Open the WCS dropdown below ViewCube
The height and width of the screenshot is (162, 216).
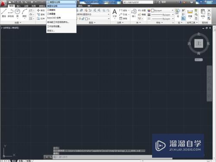tap(199, 60)
